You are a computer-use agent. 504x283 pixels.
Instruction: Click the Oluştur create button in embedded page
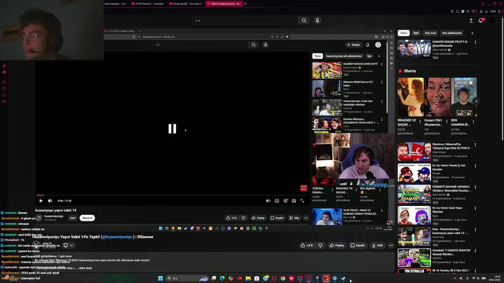(354, 45)
